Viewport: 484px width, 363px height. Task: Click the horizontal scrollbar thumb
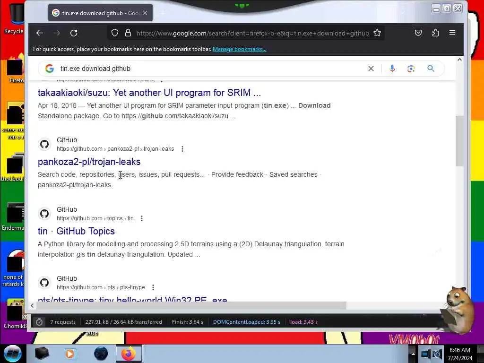click(191, 306)
